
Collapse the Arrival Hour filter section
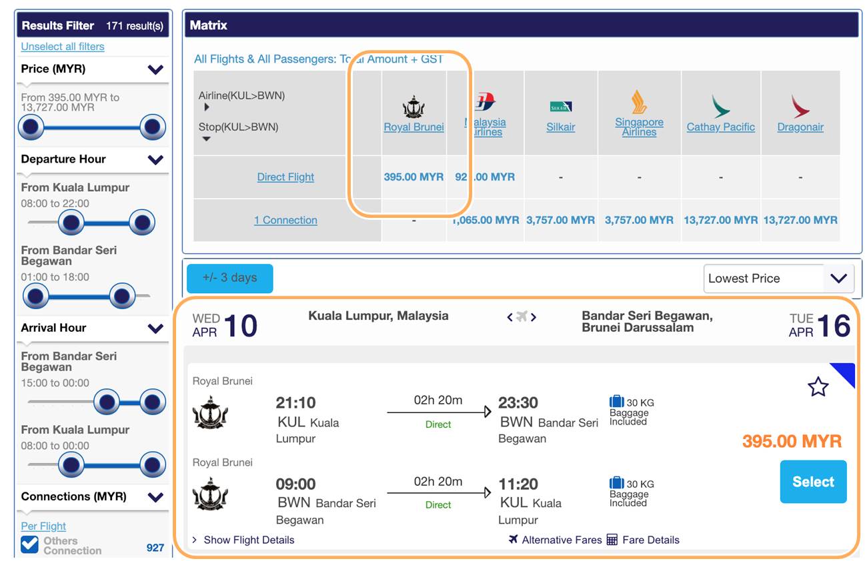point(155,328)
